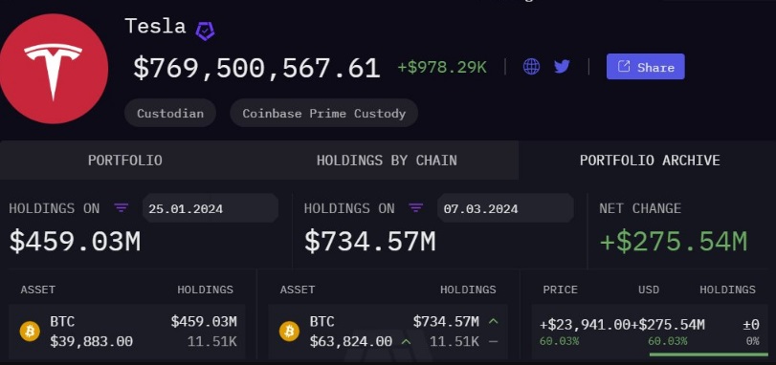Click the purple verified badge beside Tesla

(205, 31)
